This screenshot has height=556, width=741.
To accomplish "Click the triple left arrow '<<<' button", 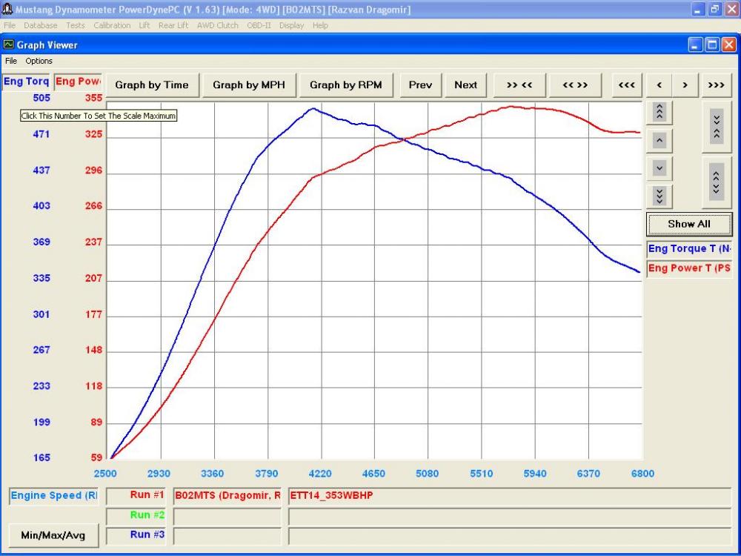I will [x=627, y=85].
